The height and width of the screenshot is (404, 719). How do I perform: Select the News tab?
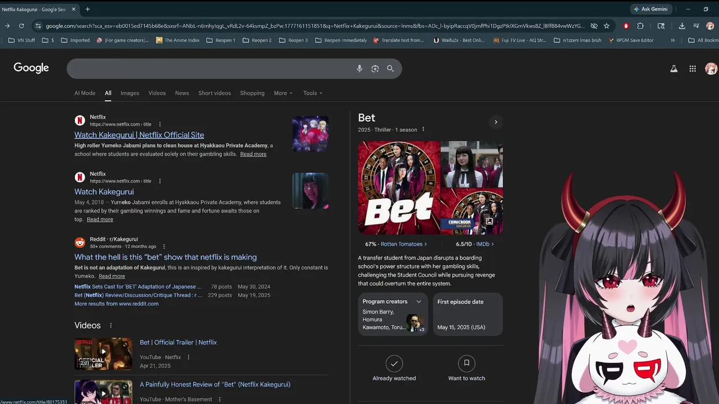click(182, 93)
